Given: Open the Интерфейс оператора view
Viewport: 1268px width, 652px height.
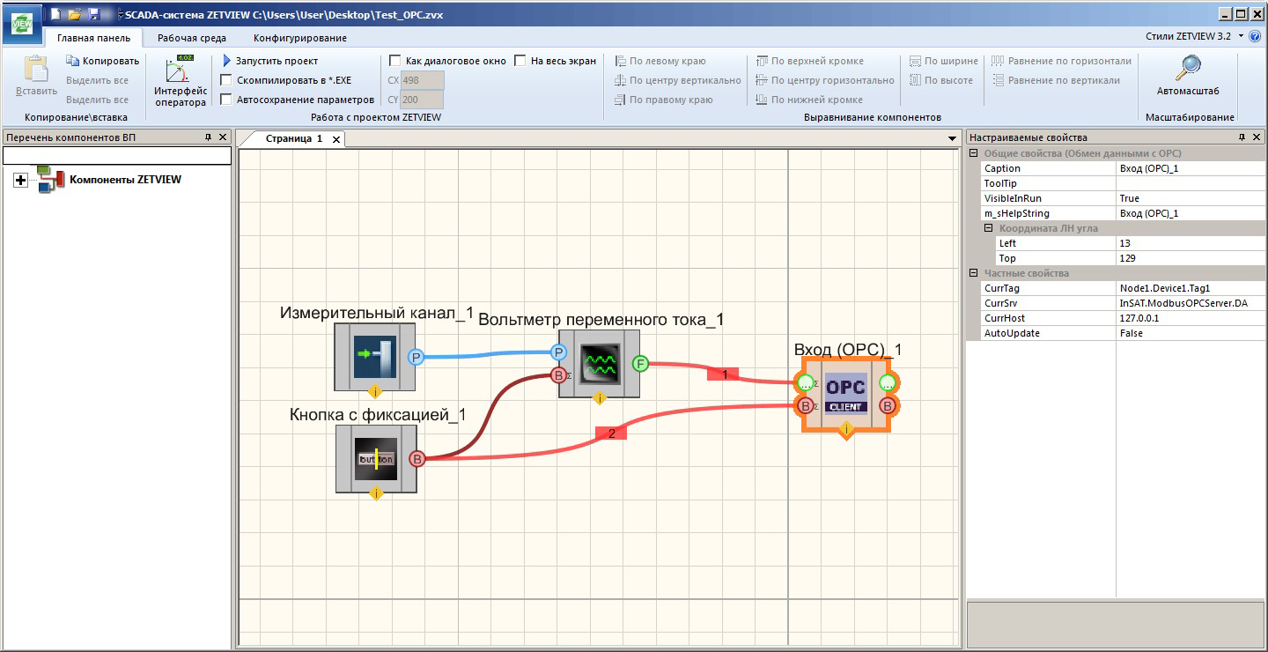Looking at the screenshot, I should coord(181,81).
